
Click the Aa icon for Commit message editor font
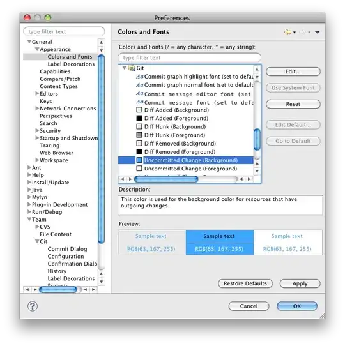(x=139, y=94)
